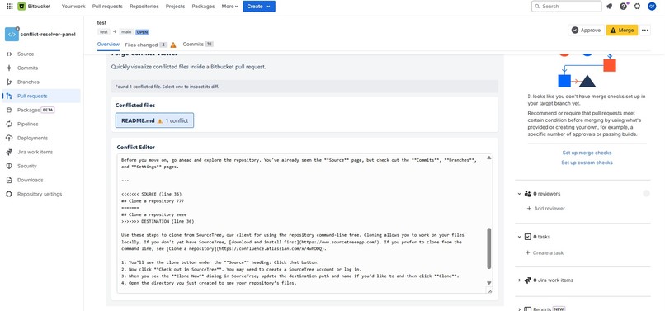Open Packages BETA in the sidebar

click(40, 110)
